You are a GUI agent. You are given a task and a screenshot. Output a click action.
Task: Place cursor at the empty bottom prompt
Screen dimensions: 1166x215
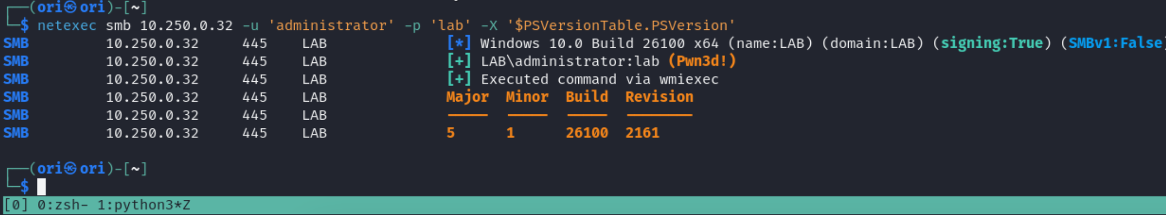(x=42, y=187)
